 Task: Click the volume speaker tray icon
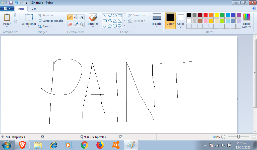coord(223,145)
